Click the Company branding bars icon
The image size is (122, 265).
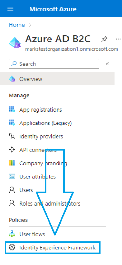(x=12, y=163)
